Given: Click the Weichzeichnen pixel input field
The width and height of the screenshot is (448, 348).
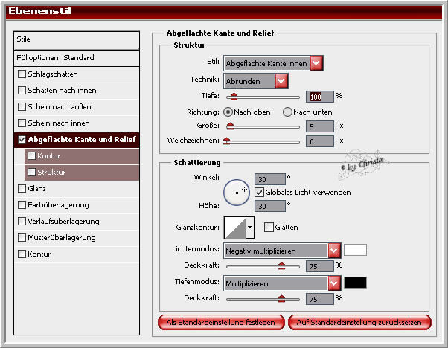Looking at the screenshot, I should (x=320, y=141).
